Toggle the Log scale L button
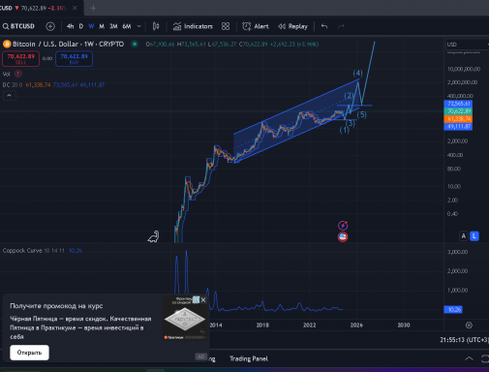489x372 pixels. (474, 236)
